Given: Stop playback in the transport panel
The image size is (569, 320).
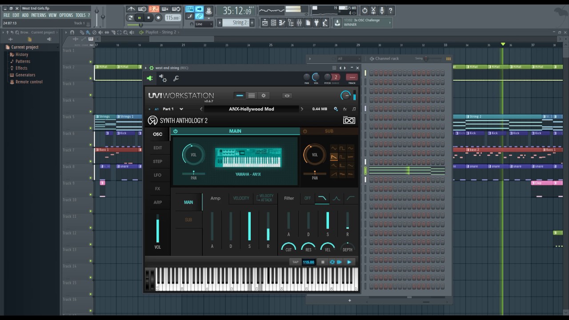Looking at the screenshot, I should [x=149, y=18].
